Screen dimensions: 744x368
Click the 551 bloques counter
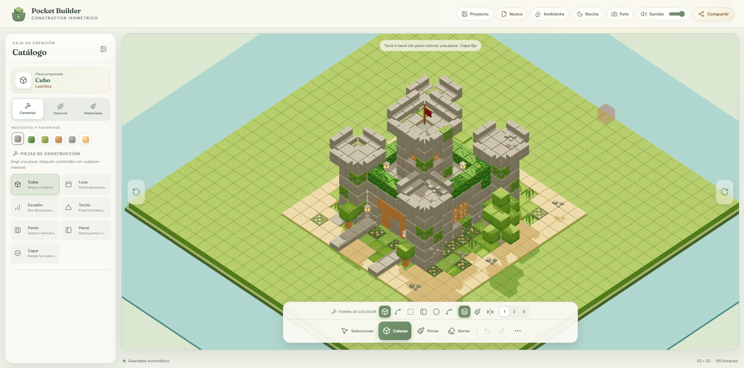[x=727, y=361]
